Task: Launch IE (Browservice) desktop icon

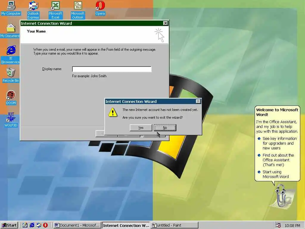Action: (10, 55)
